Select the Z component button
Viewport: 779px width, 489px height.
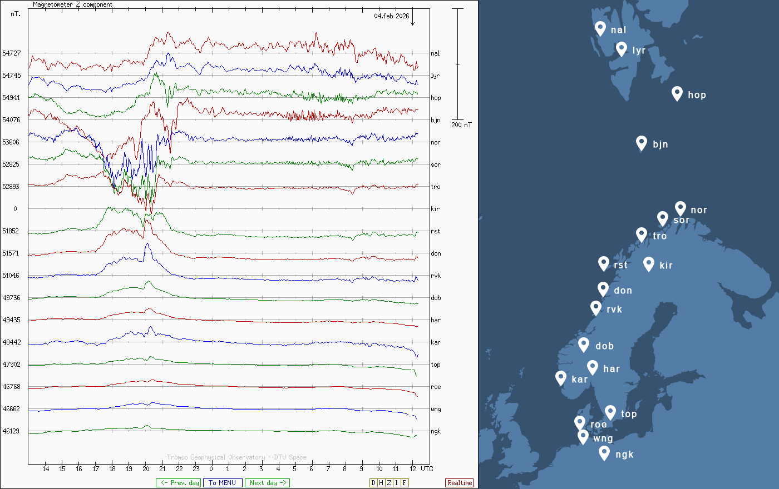click(389, 483)
